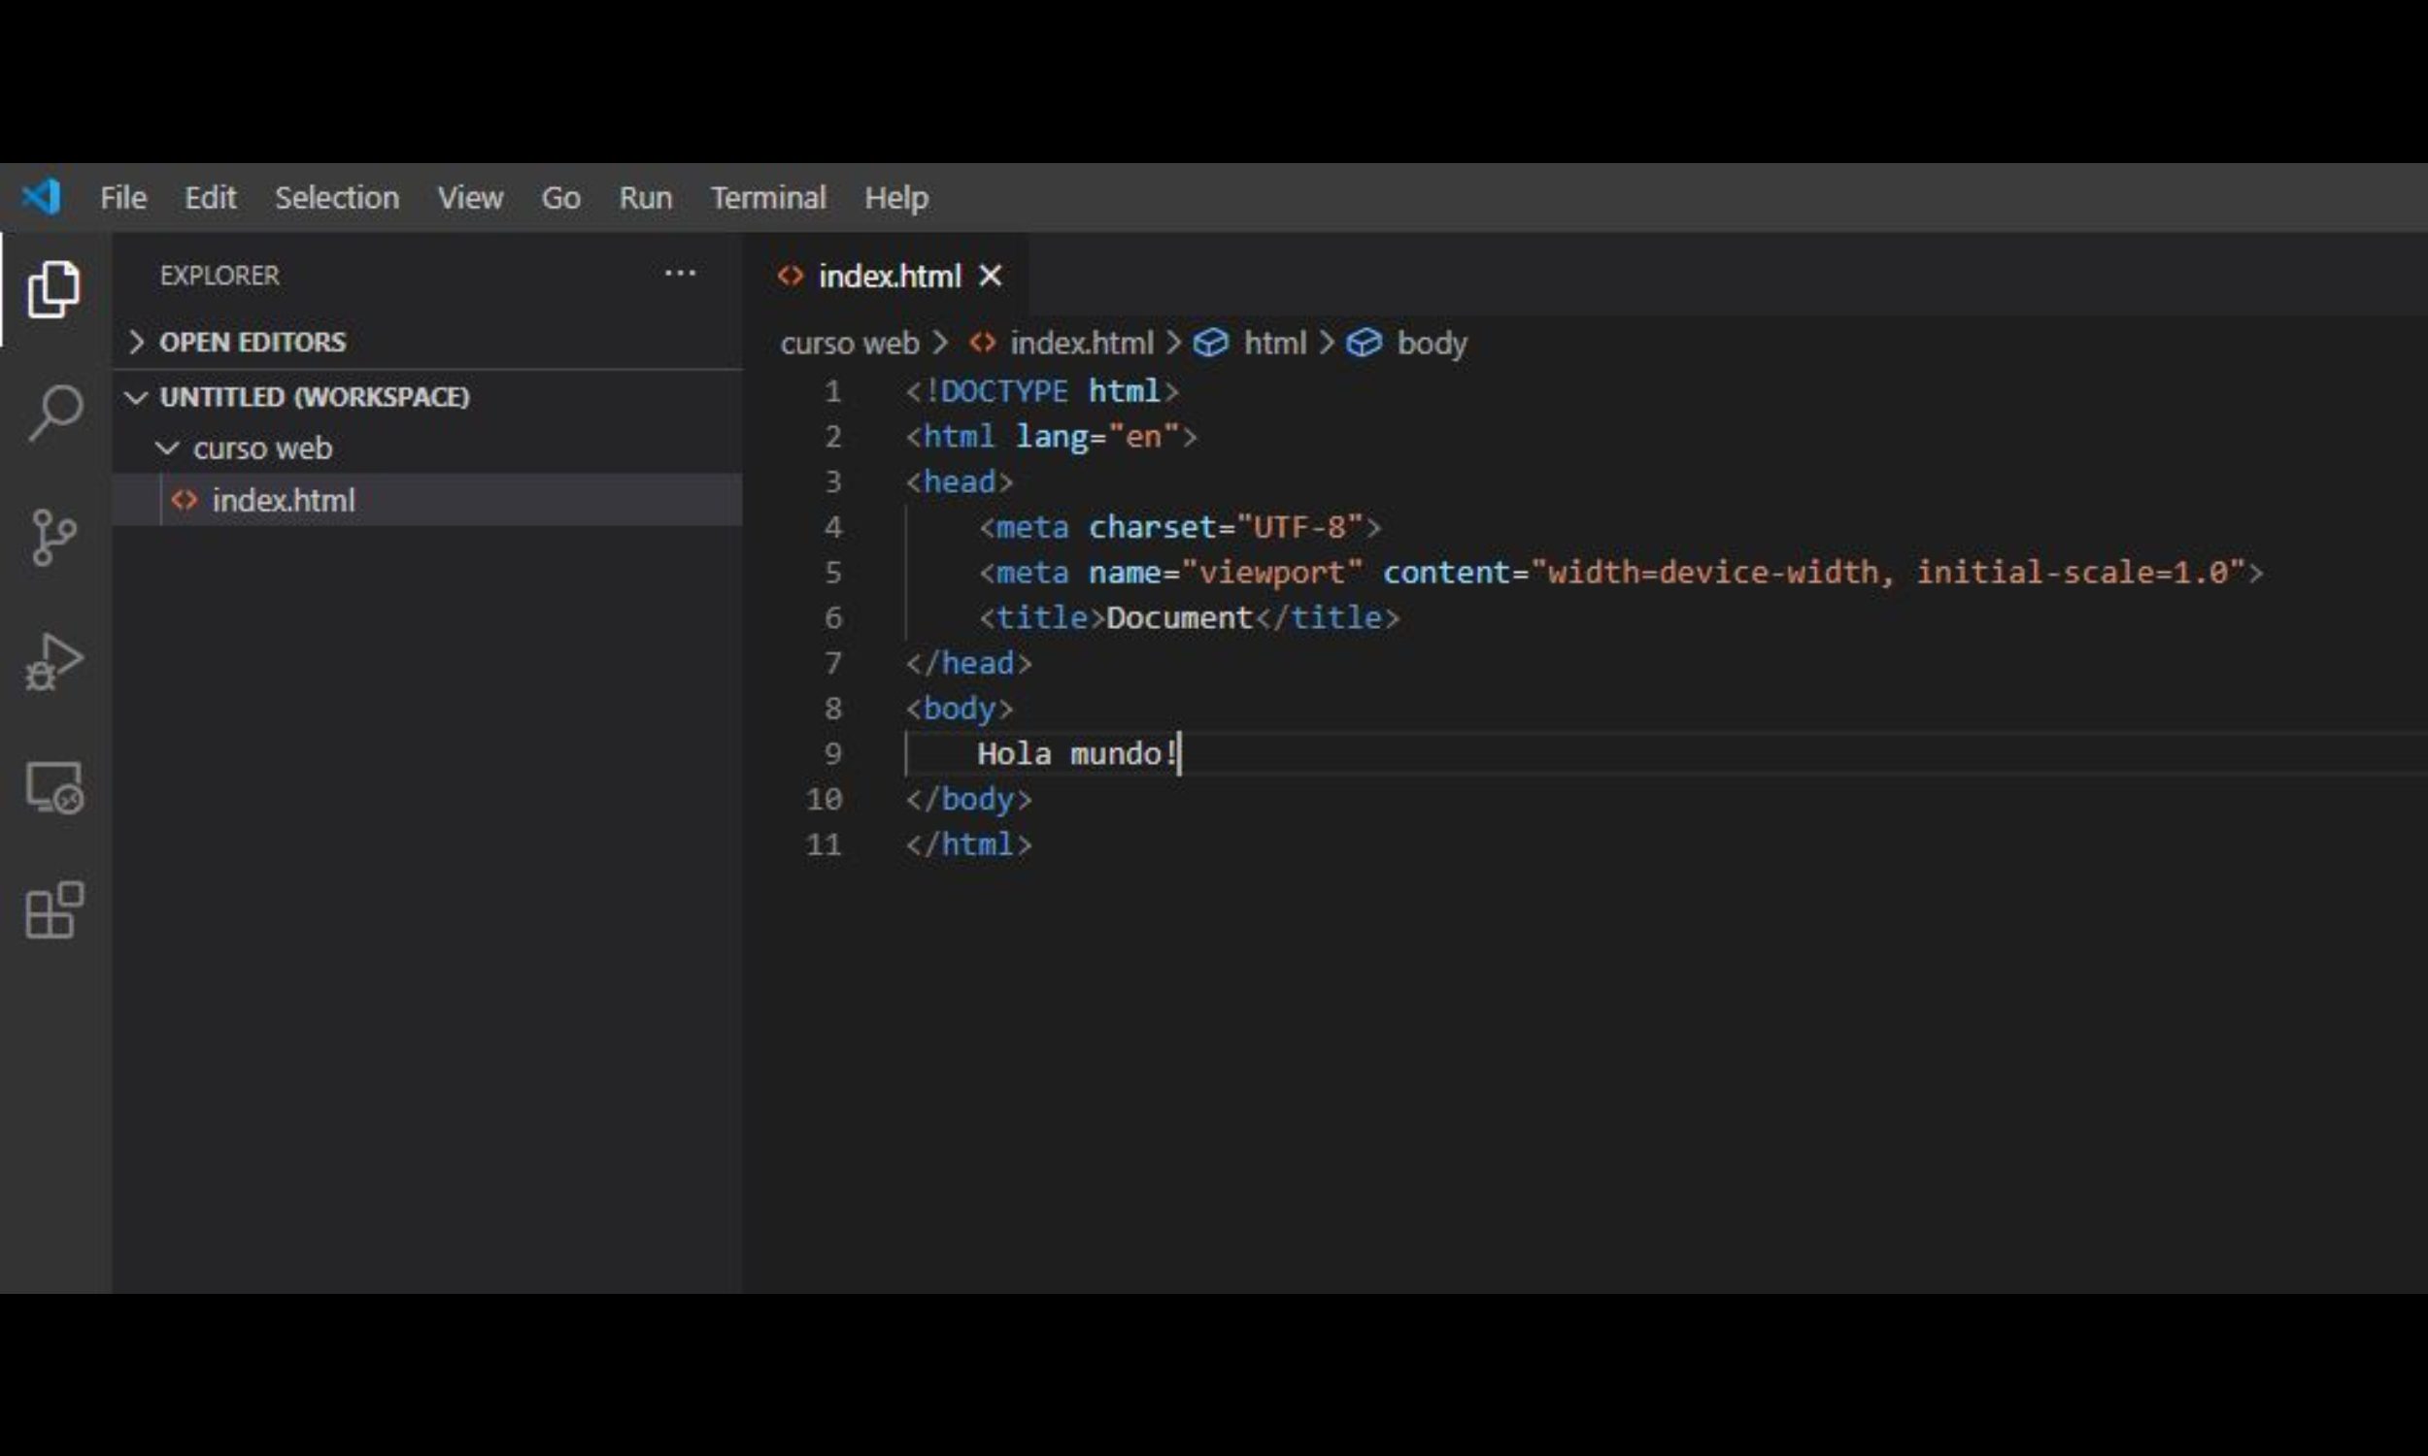Open the Extensions view icon
The height and width of the screenshot is (1456, 2428).
point(54,910)
